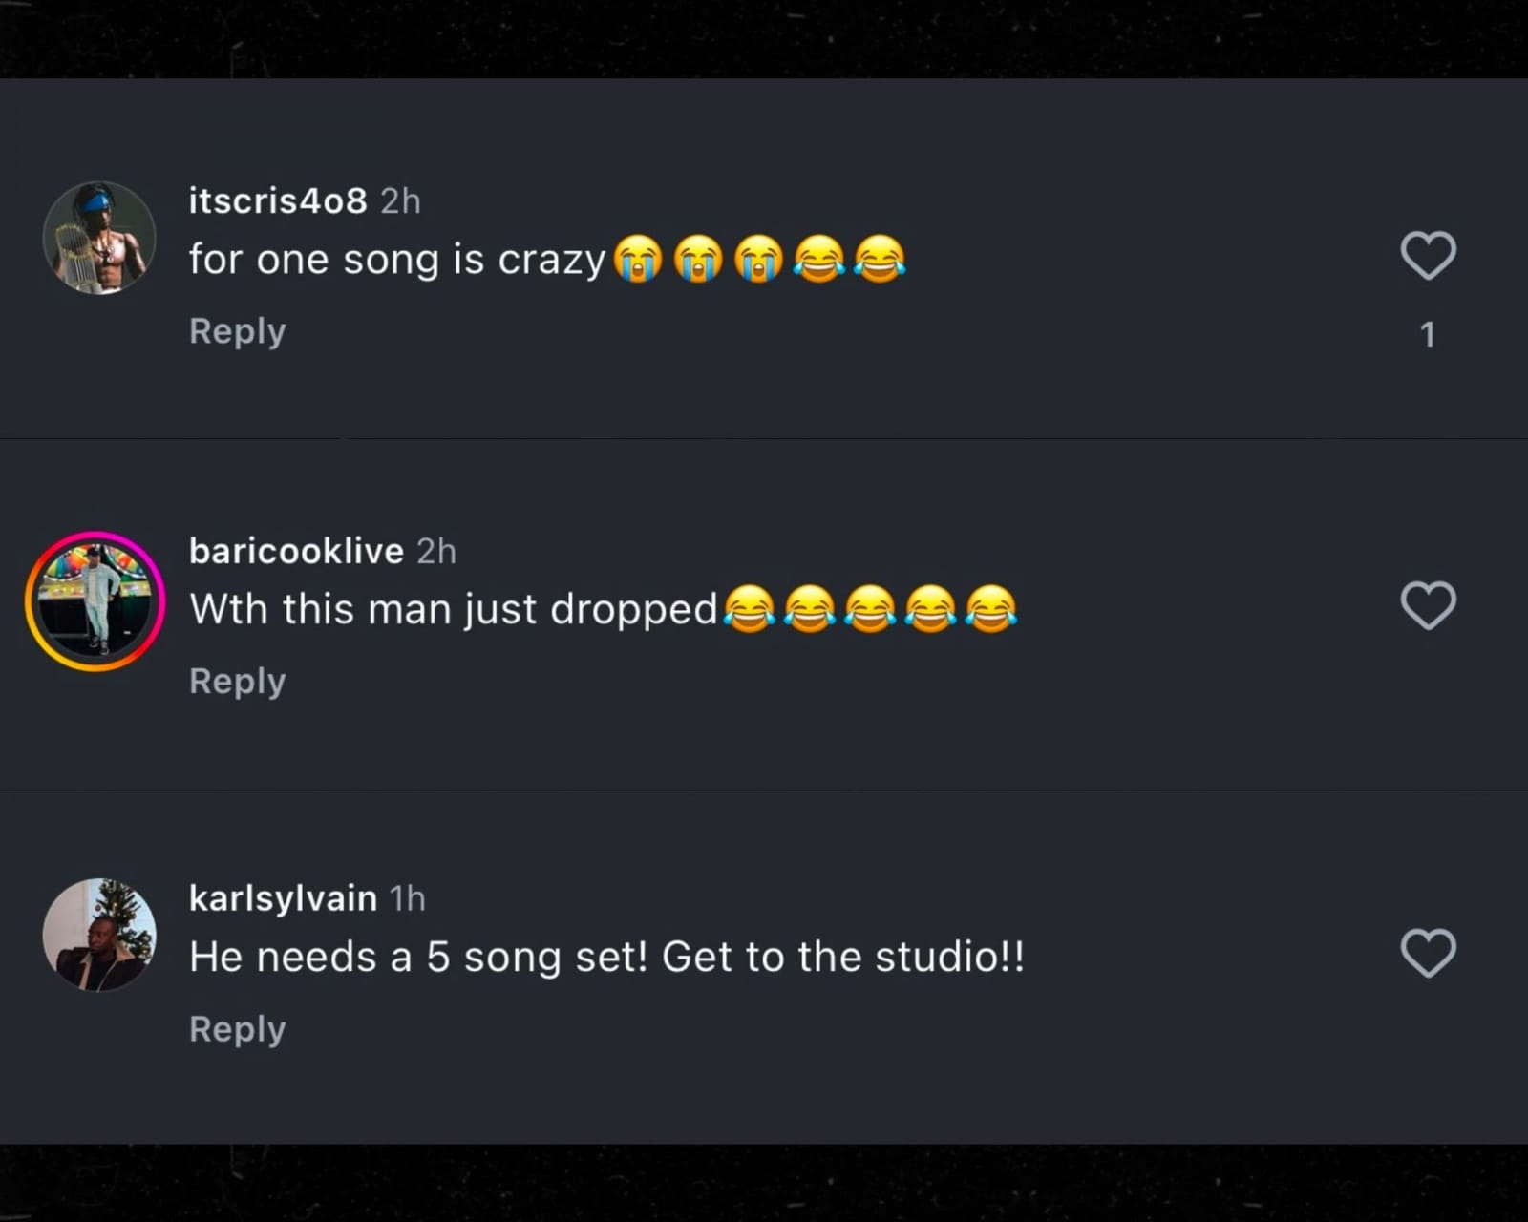Open itscris4o8's profile picture

point(99,238)
